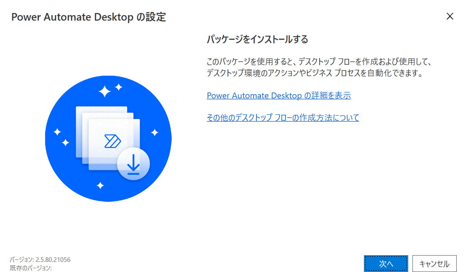
Task: Open the その他のデスクトップ フローの作成方法について link
Action: tap(283, 117)
